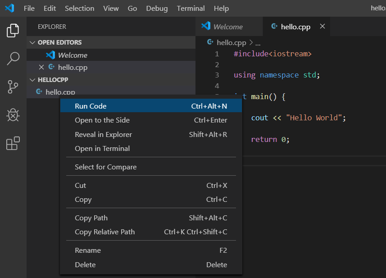Choose Copy Relative Path
This screenshot has height=278, width=386.
point(151,232)
